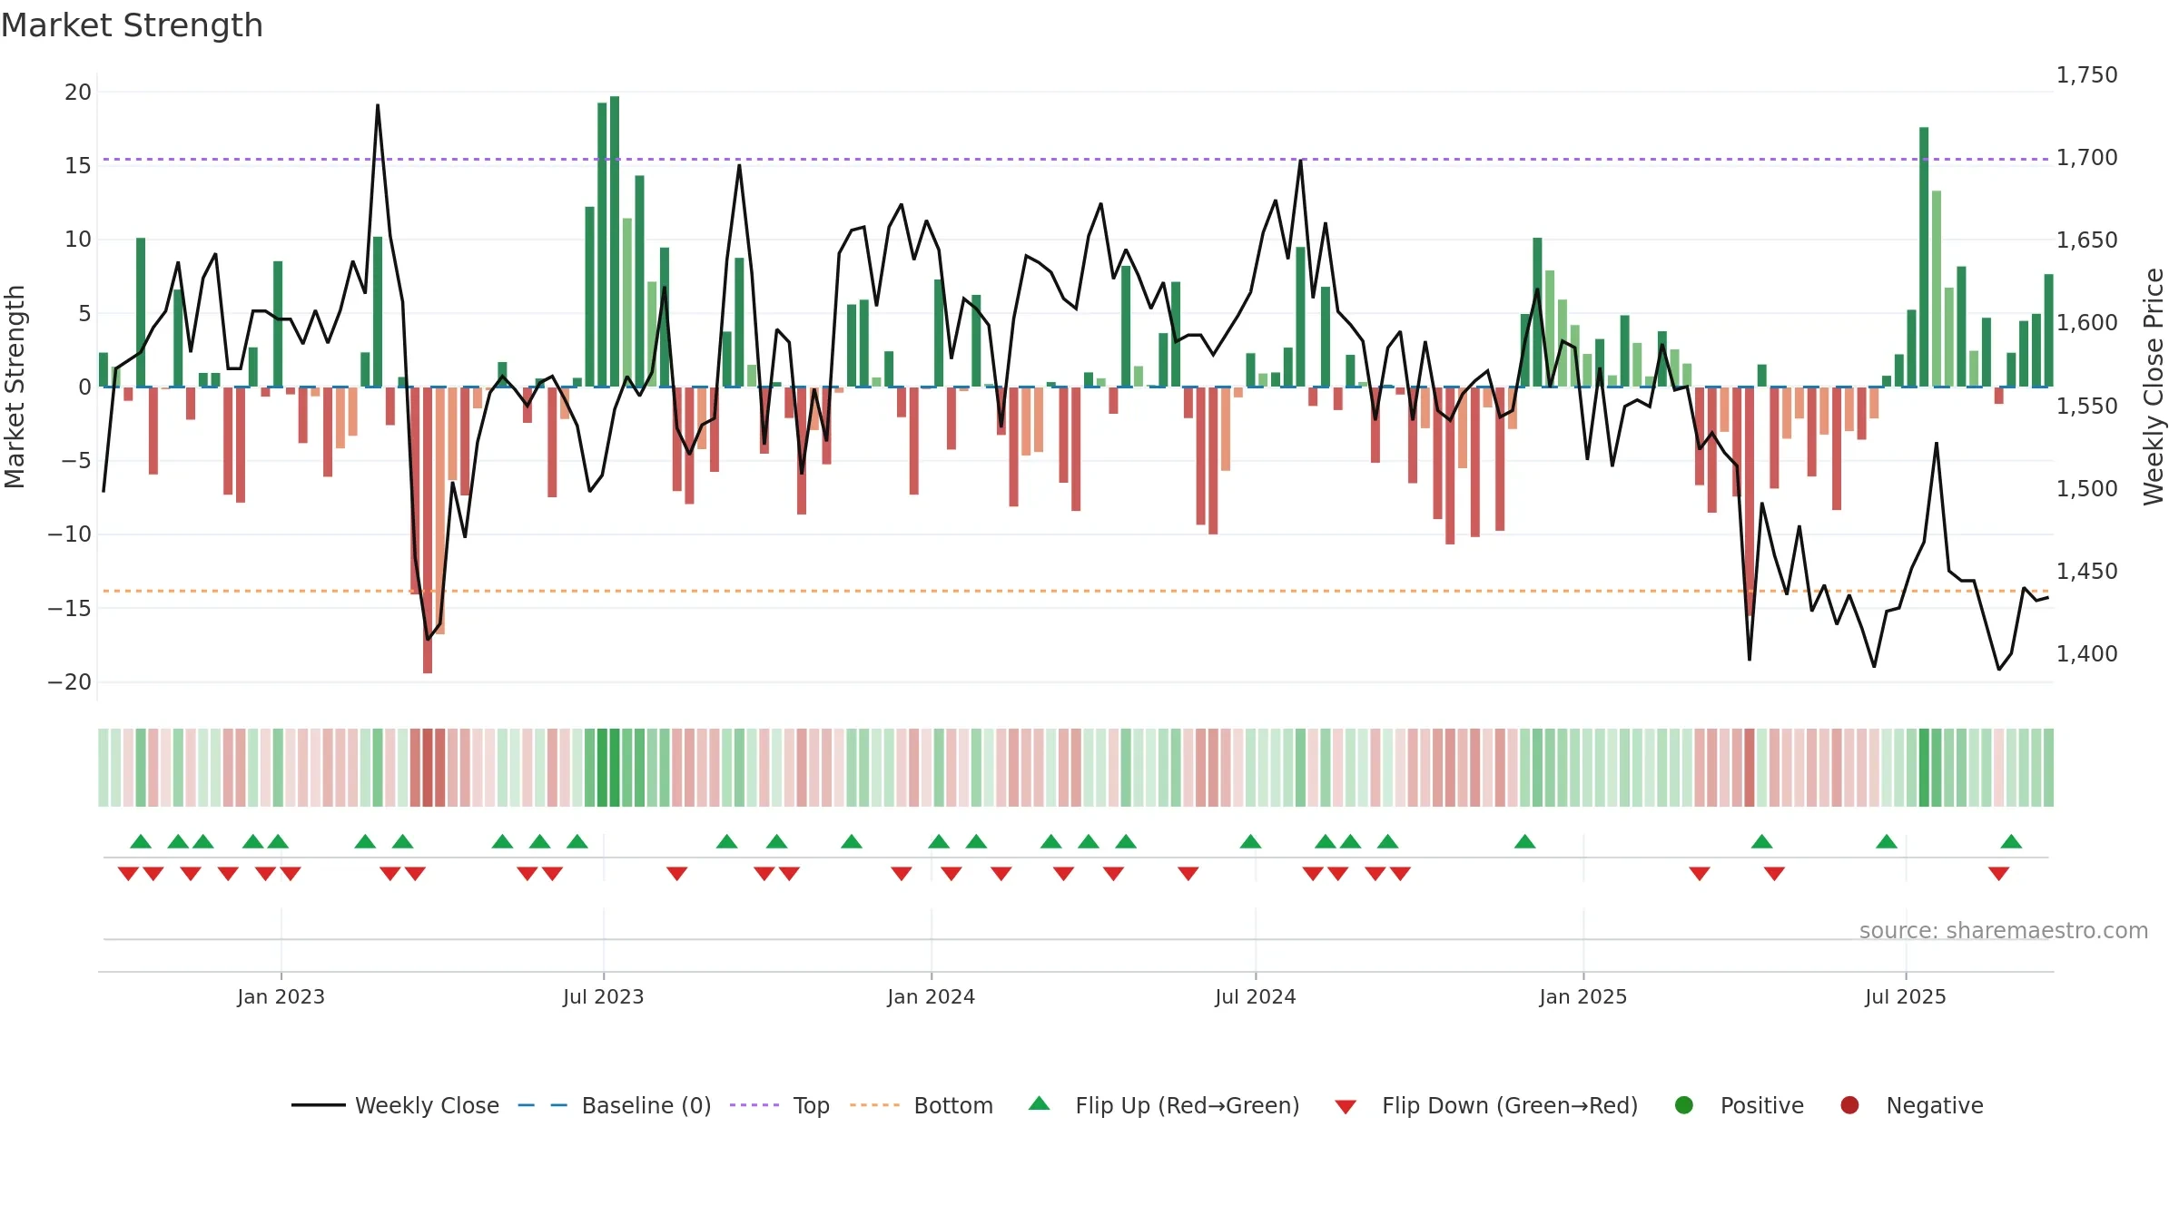Click the purple dotted Top threshold line in chart

tap(1076, 160)
